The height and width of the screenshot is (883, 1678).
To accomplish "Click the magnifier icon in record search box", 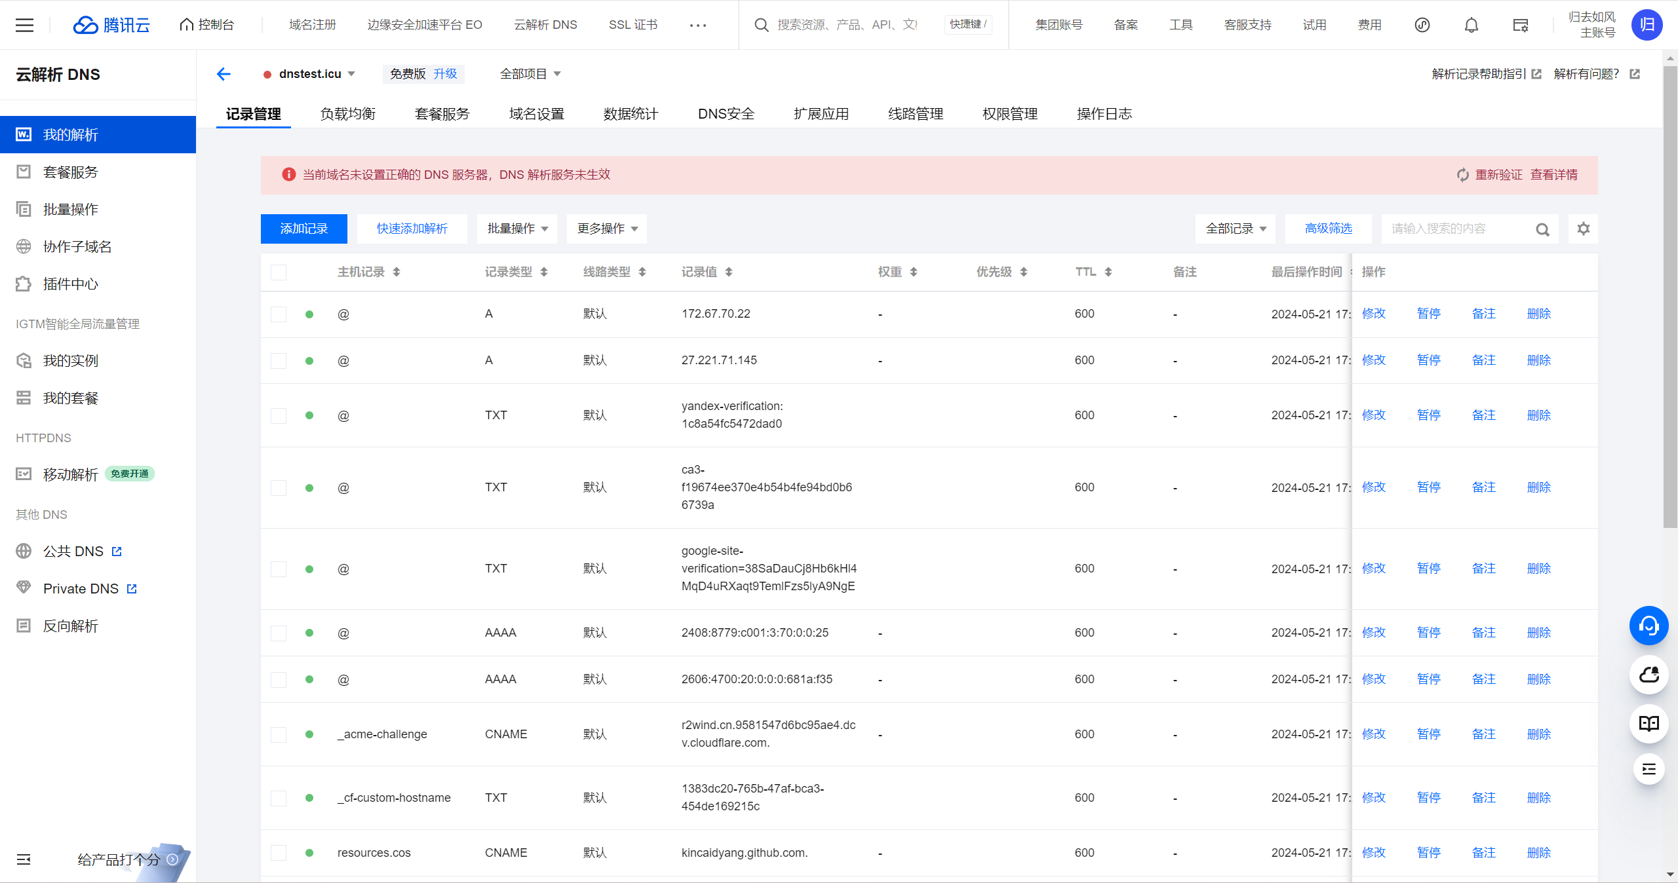I will pos(1542,229).
